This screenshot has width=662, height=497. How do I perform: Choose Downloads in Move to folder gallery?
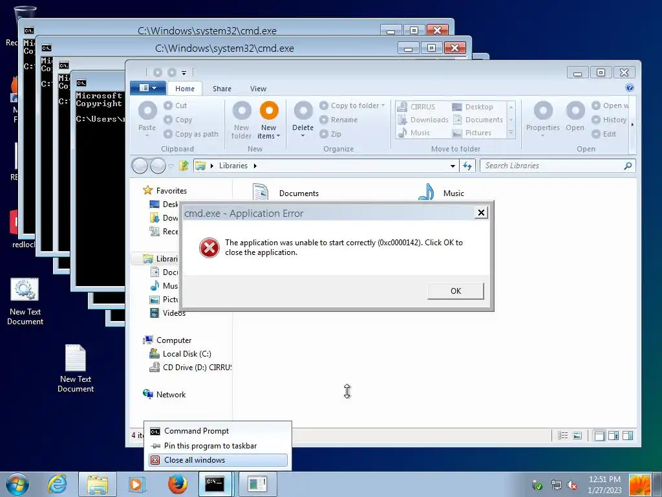423,120
